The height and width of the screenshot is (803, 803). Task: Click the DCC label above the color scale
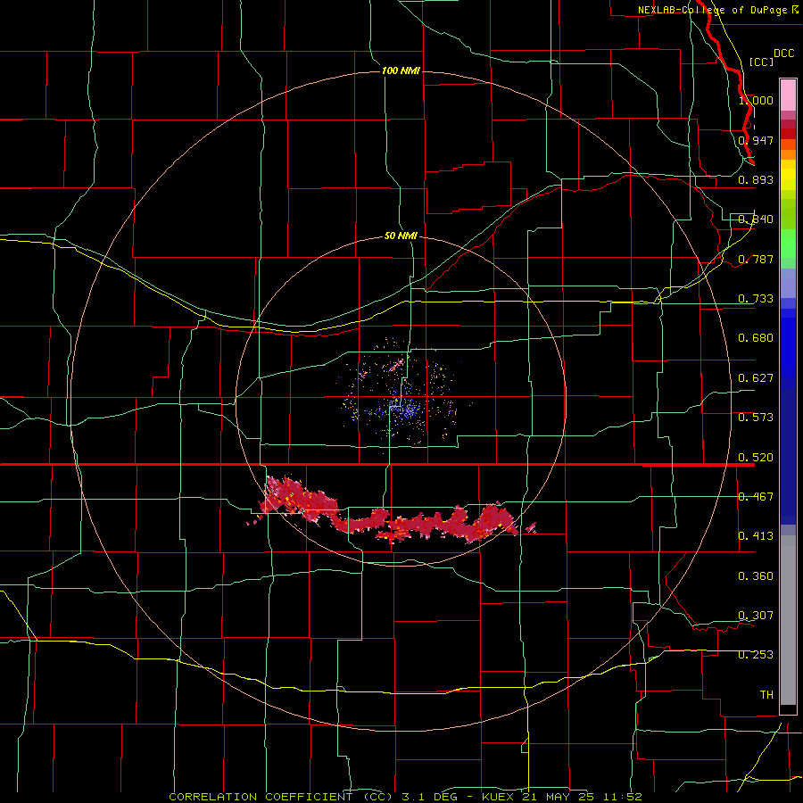(784, 54)
